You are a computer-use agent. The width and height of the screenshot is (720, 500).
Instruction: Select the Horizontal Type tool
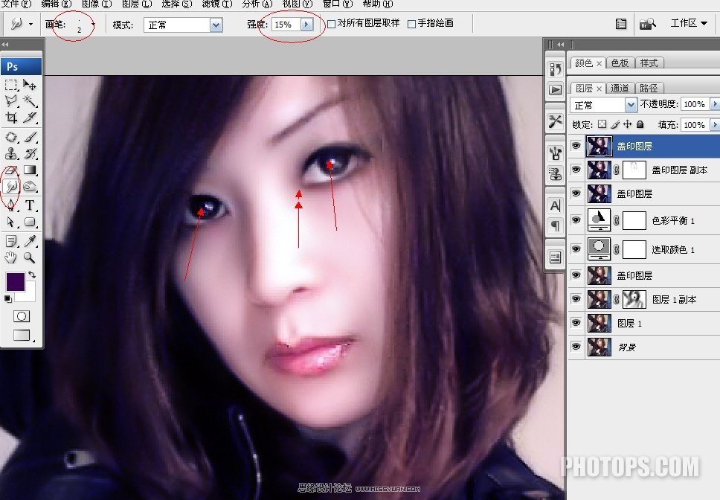(x=30, y=205)
